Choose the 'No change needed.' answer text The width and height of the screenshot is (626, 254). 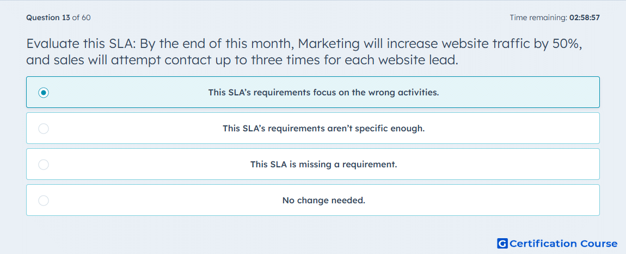(x=323, y=200)
